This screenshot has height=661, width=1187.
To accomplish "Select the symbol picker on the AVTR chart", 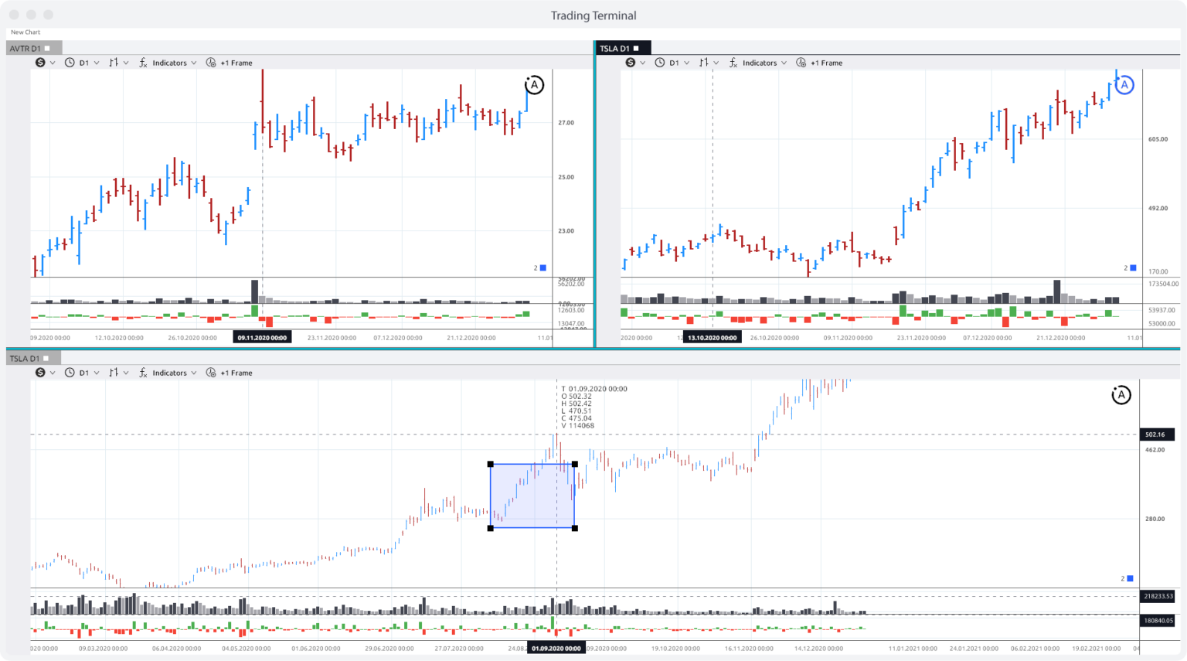I will (41, 63).
